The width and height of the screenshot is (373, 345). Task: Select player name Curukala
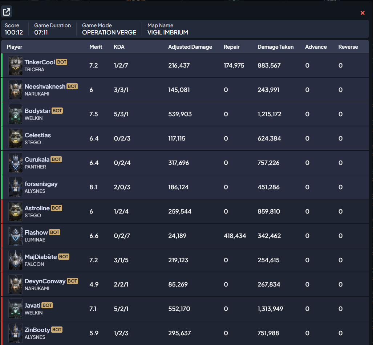(x=37, y=159)
